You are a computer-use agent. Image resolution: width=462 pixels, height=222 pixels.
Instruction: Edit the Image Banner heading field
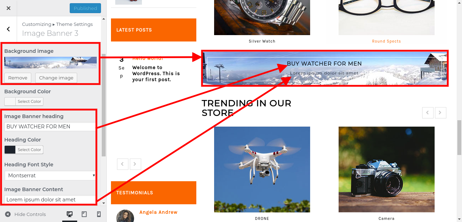50,127
